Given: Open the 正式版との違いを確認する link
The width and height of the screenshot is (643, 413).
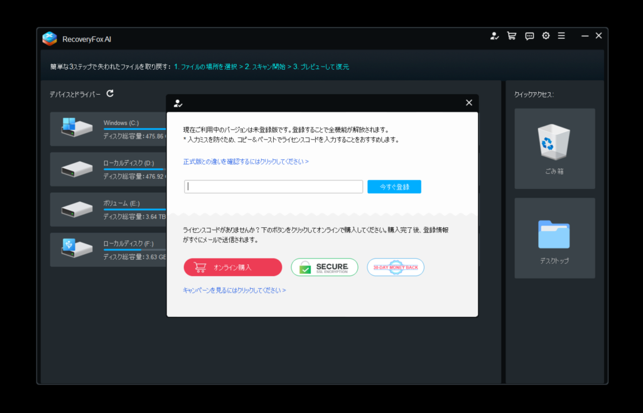Looking at the screenshot, I should pyautogui.click(x=246, y=161).
